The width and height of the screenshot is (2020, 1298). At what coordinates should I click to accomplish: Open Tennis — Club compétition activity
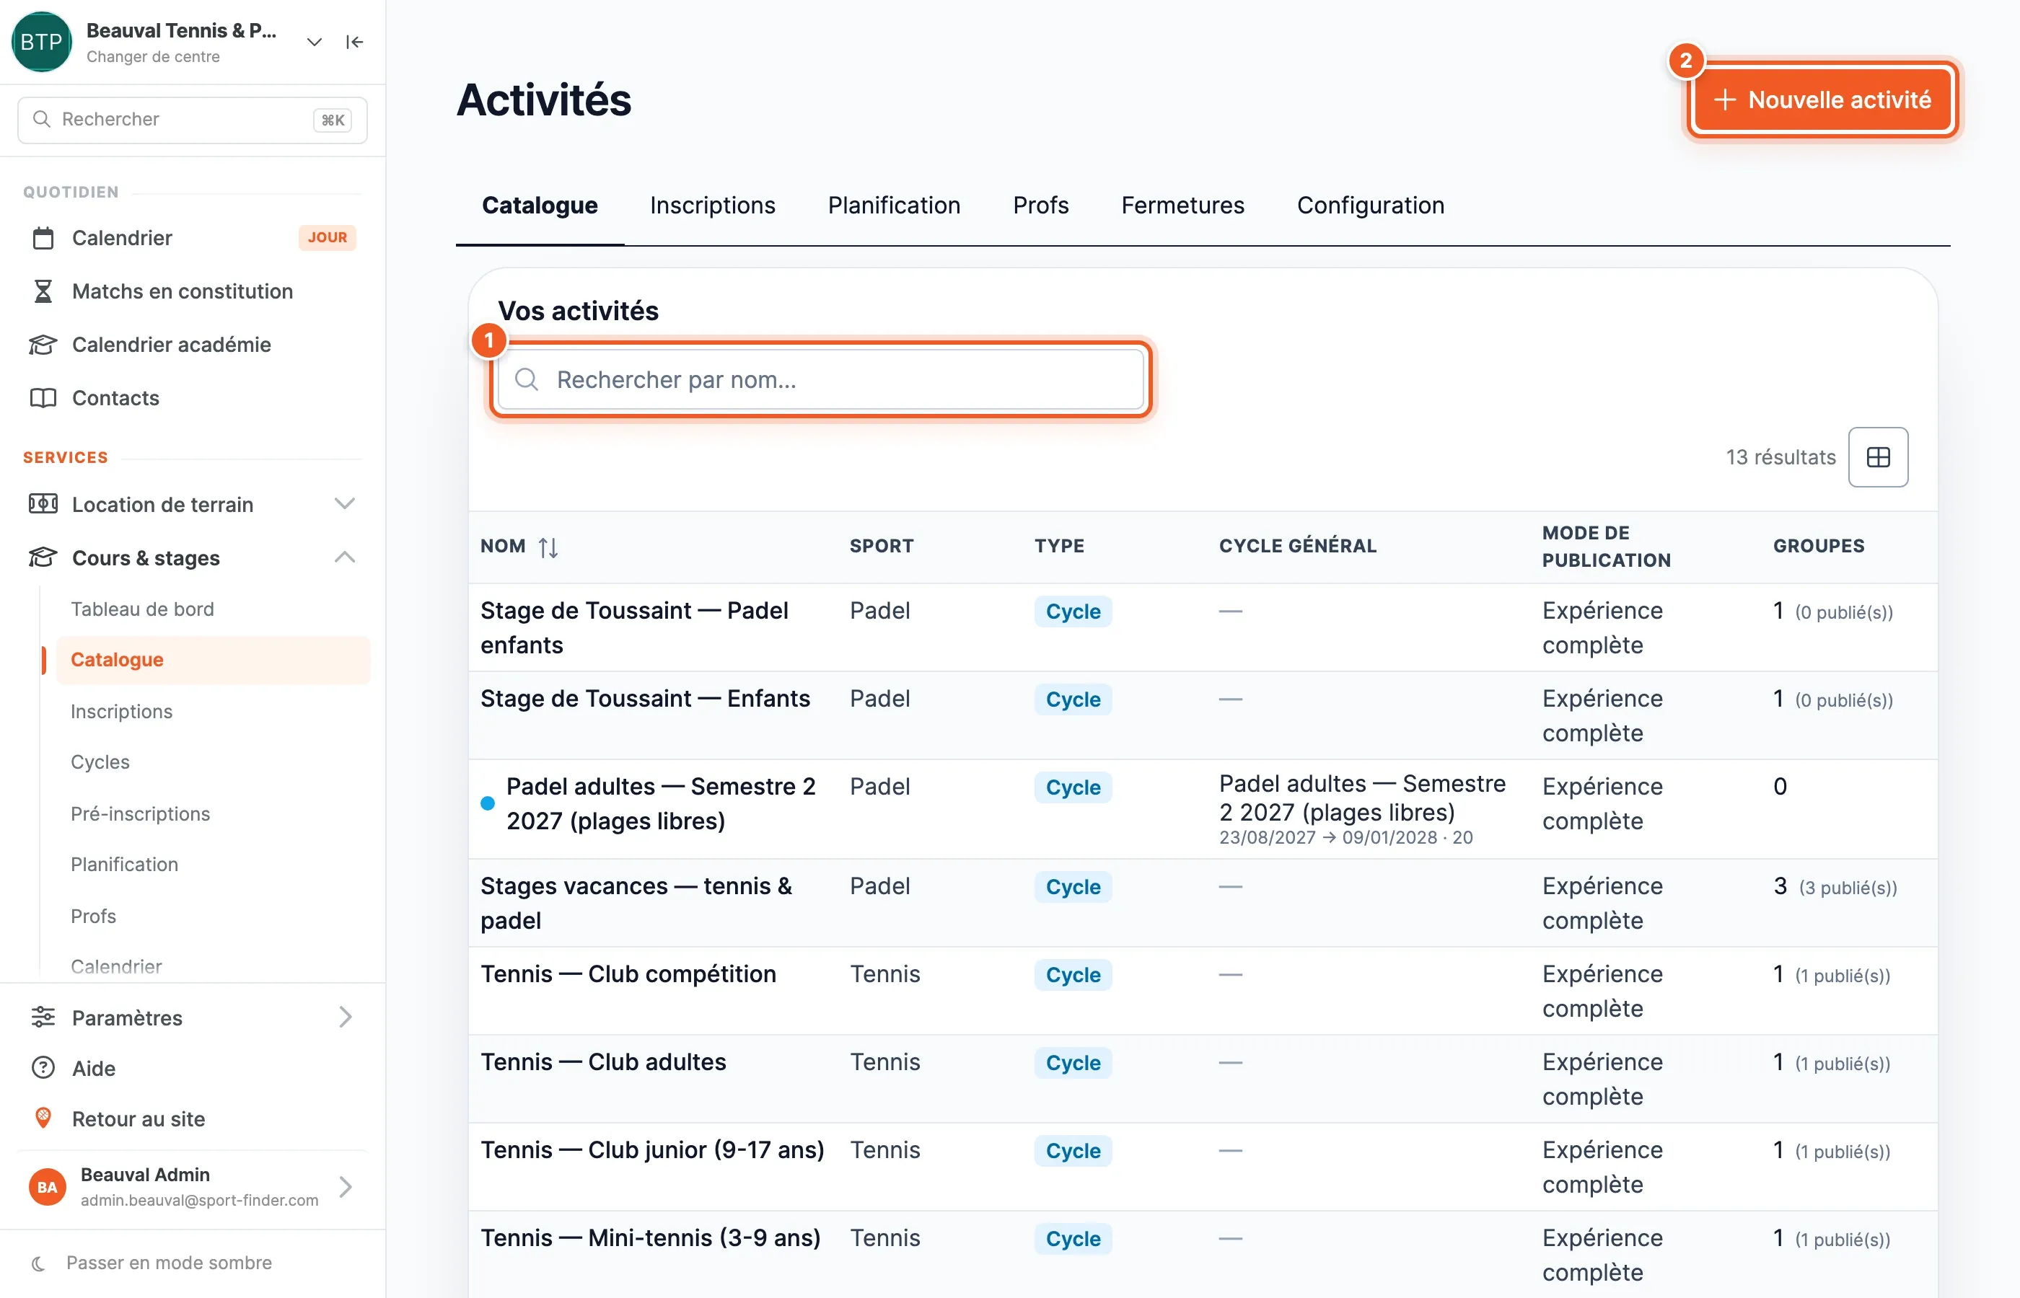(x=628, y=973)
